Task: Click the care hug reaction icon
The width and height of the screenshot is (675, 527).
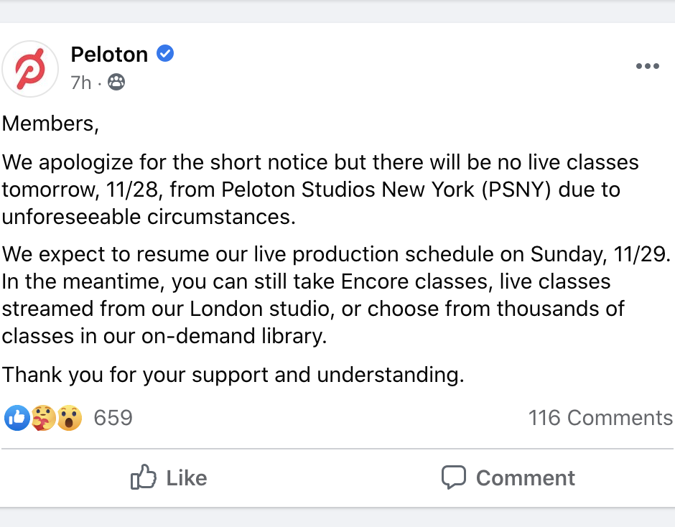Action: pos(43,418)
